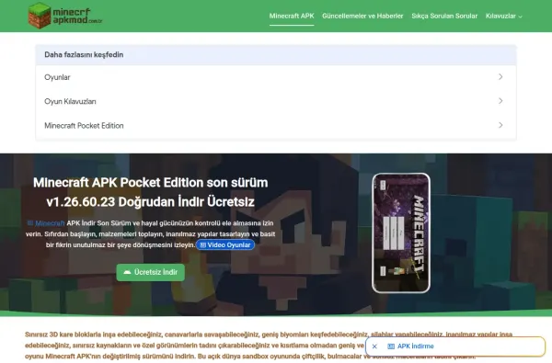Viewport: 552px width, 363px height.
Task: Click the icon inside Video Oyunlar pill
Action: coord(203,245)
